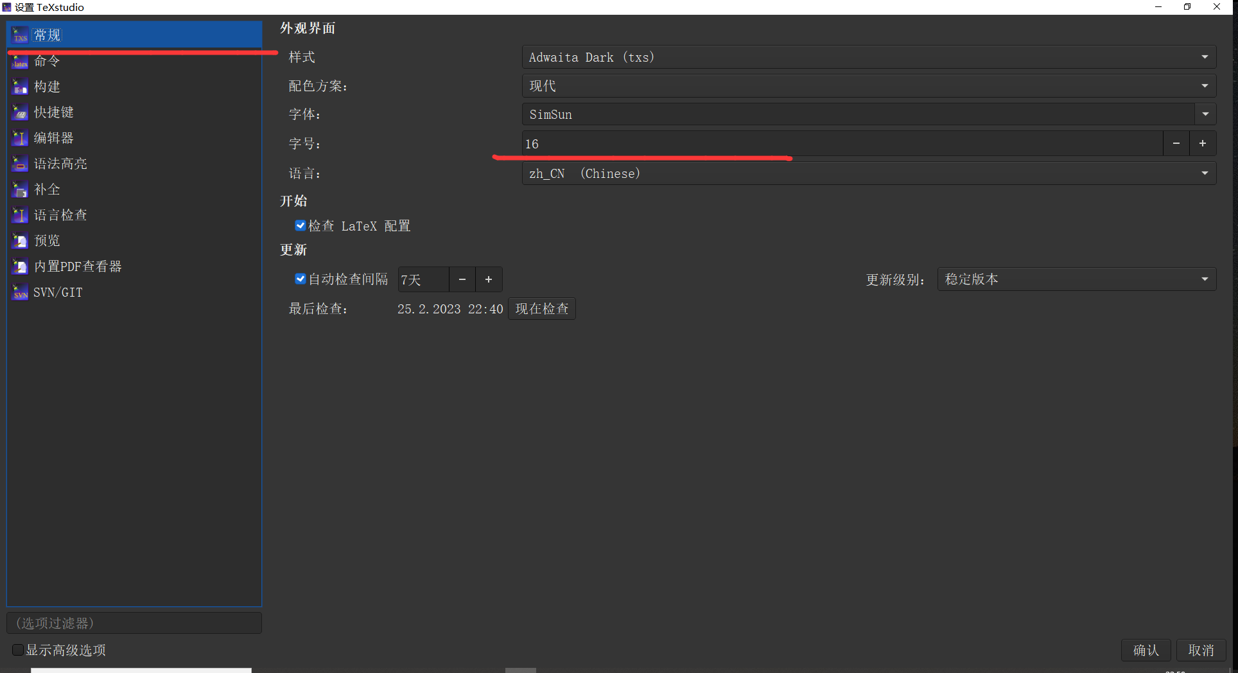Click the SimSun font name field
The width and height of the screenshot is (1238, 673).
(x=858, y=114)
